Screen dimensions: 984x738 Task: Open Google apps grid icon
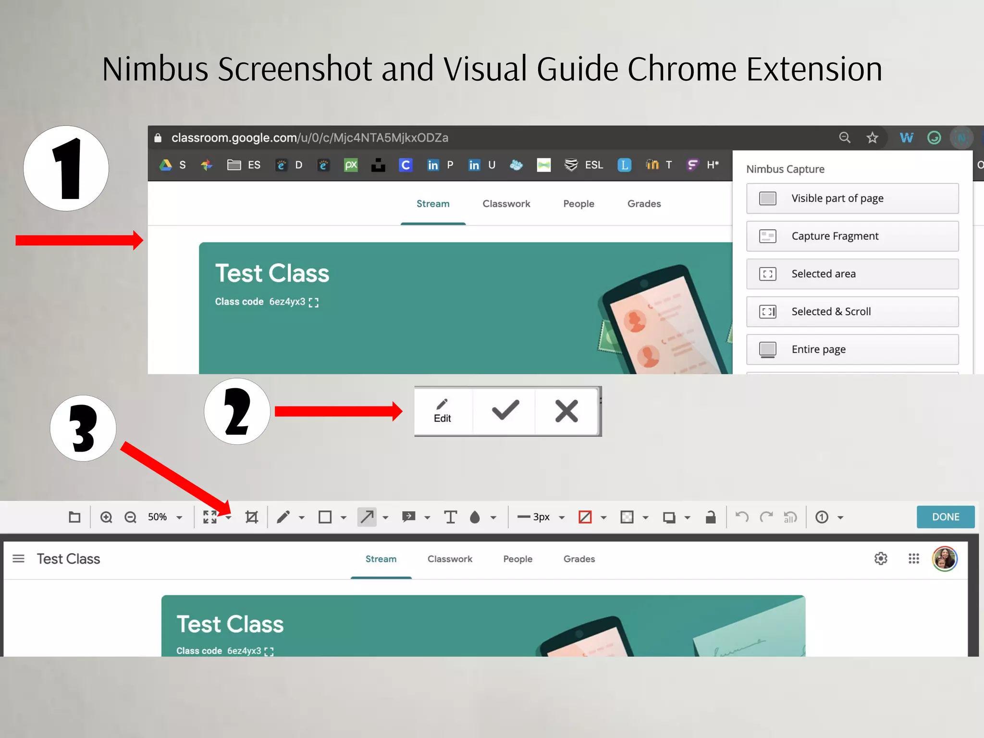point(914,559)
